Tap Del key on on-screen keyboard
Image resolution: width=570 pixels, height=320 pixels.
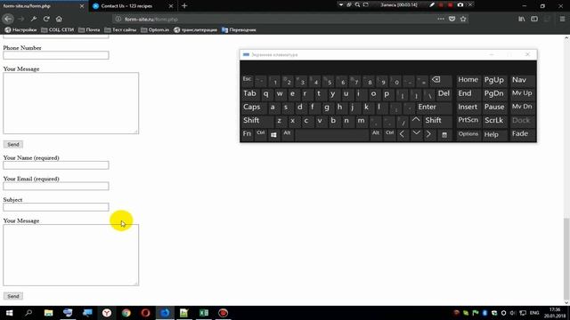(444, 93)
